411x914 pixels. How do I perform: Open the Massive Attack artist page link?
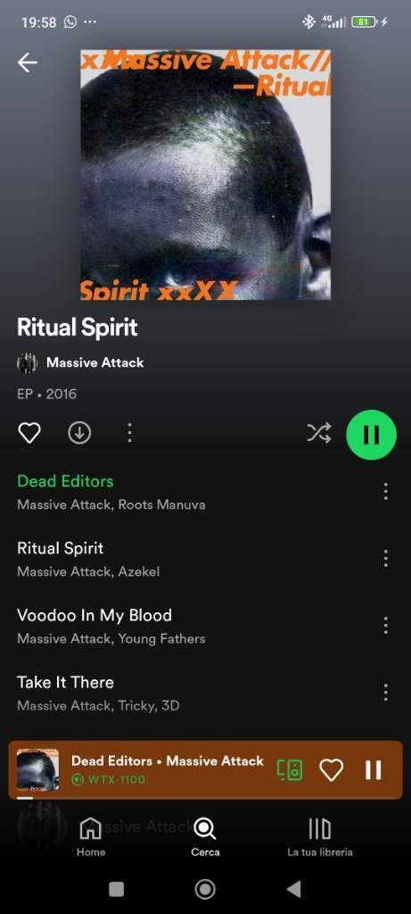tap(95, 362)
